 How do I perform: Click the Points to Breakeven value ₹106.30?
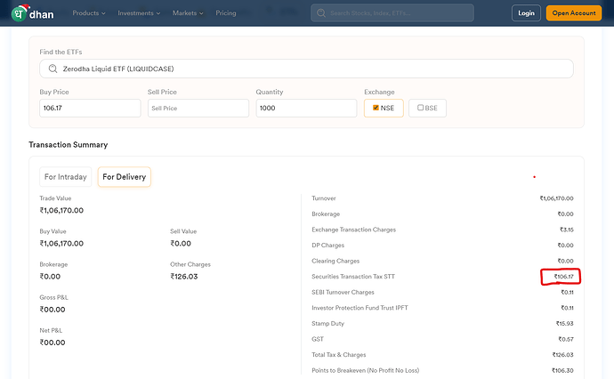pos(562,370)
